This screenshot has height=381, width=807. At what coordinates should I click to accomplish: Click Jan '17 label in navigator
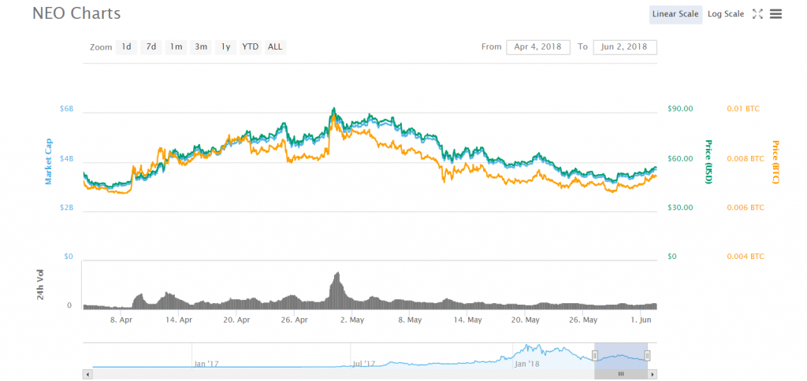pyautogui.click(x=206, y=364)
